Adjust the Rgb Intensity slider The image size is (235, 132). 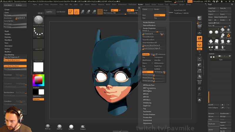[x=115, y=13]
